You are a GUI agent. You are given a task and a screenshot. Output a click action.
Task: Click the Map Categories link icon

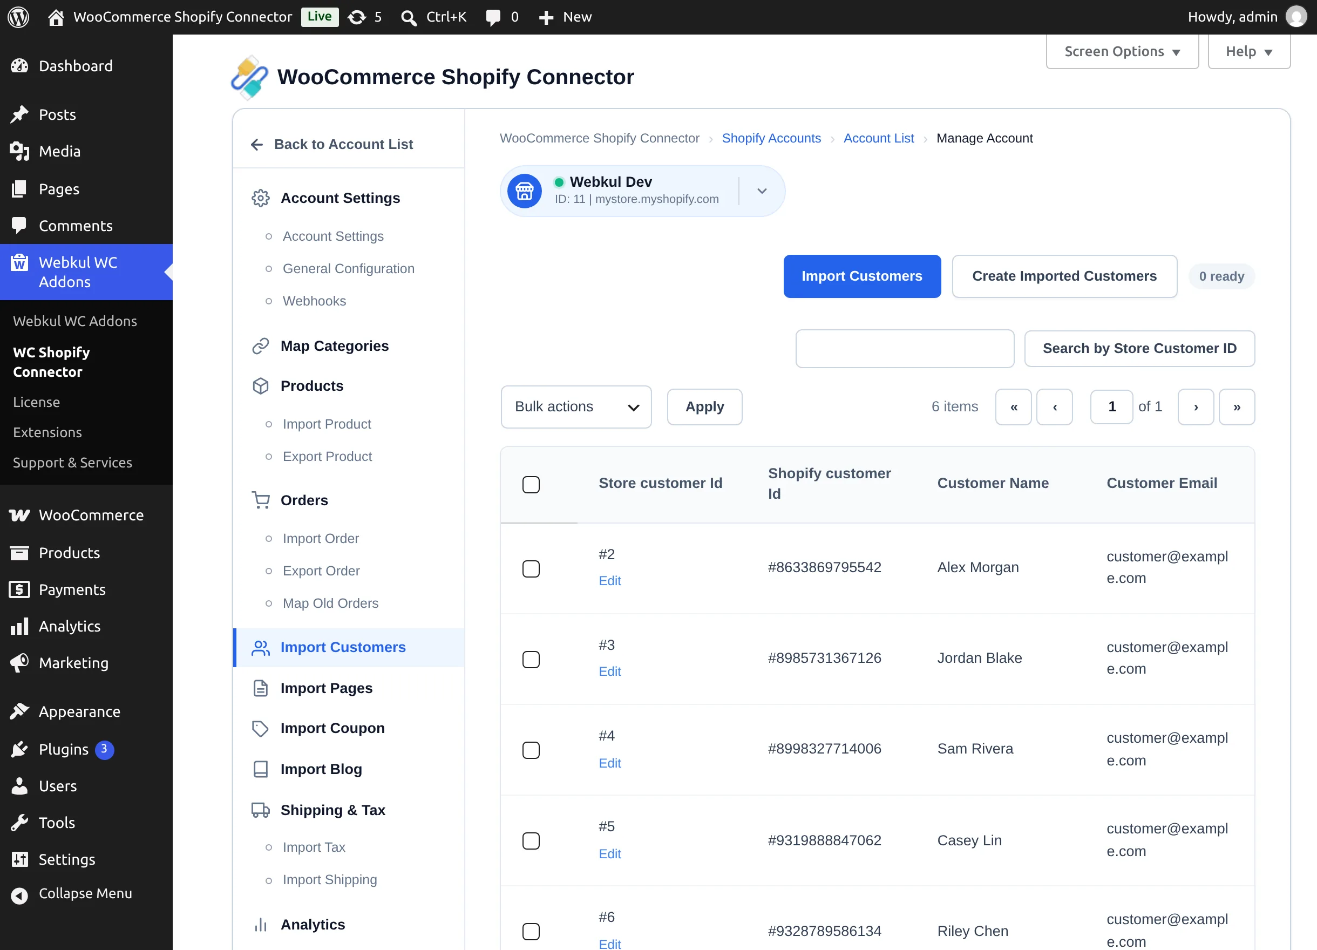[x=260, y=346]
